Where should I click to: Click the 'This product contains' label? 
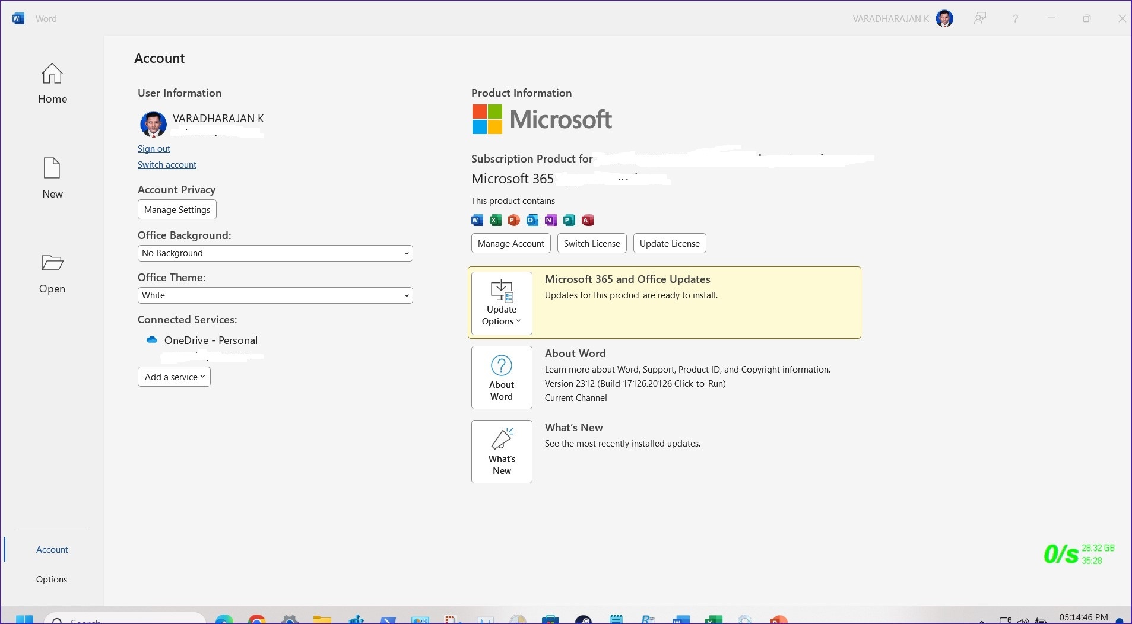(x=513, y=201)
